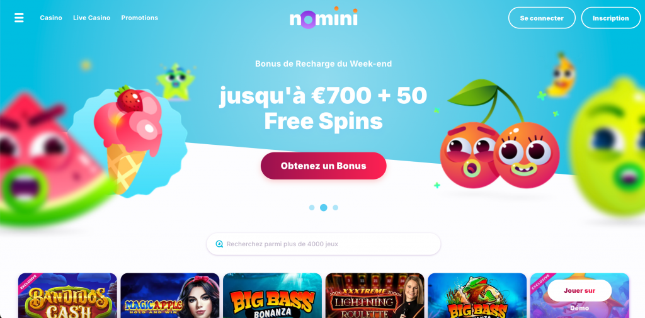
Task: Open the hamburger menu icon
Action: tap(19, 18)
